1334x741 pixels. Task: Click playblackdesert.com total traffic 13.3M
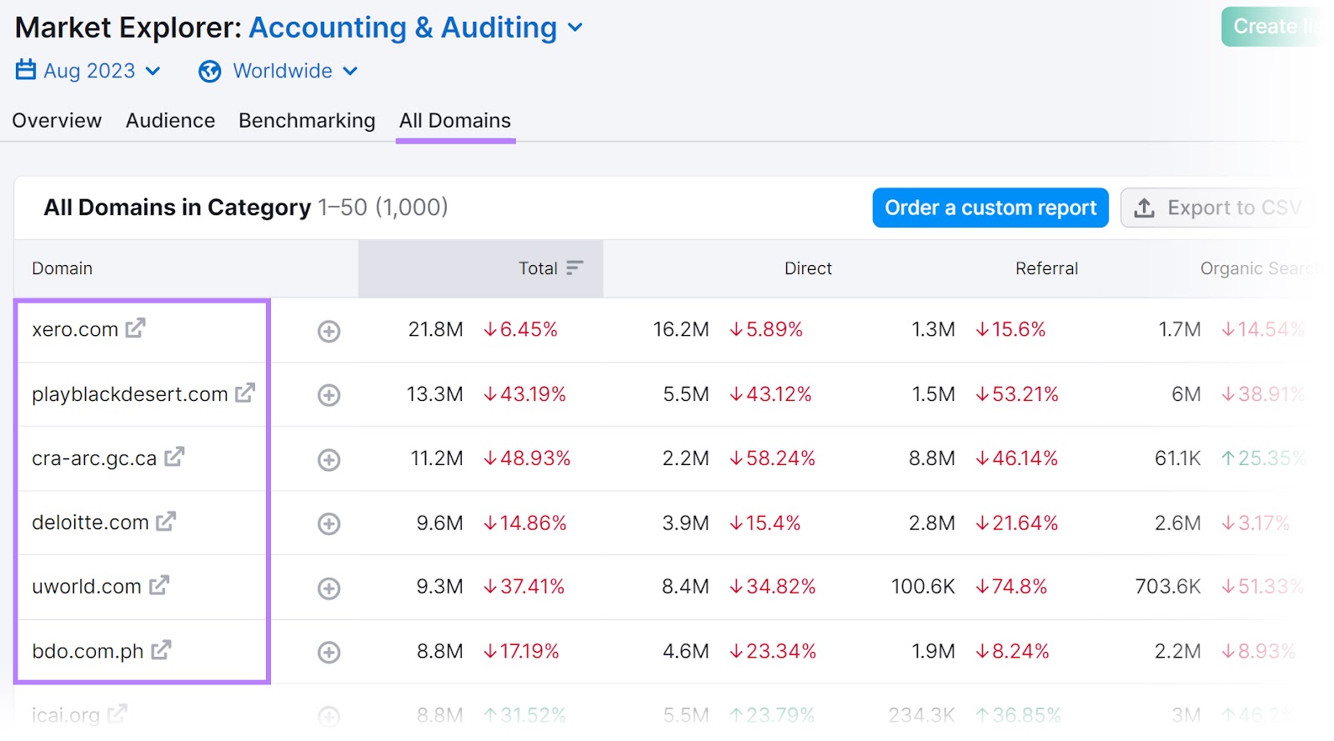(434, 393)
